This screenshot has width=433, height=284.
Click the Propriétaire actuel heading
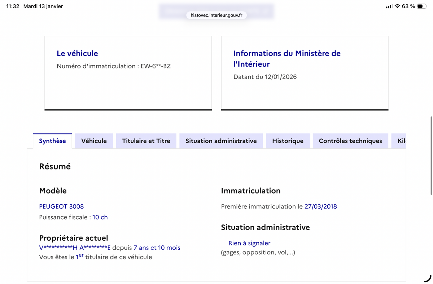coord(74,238)
